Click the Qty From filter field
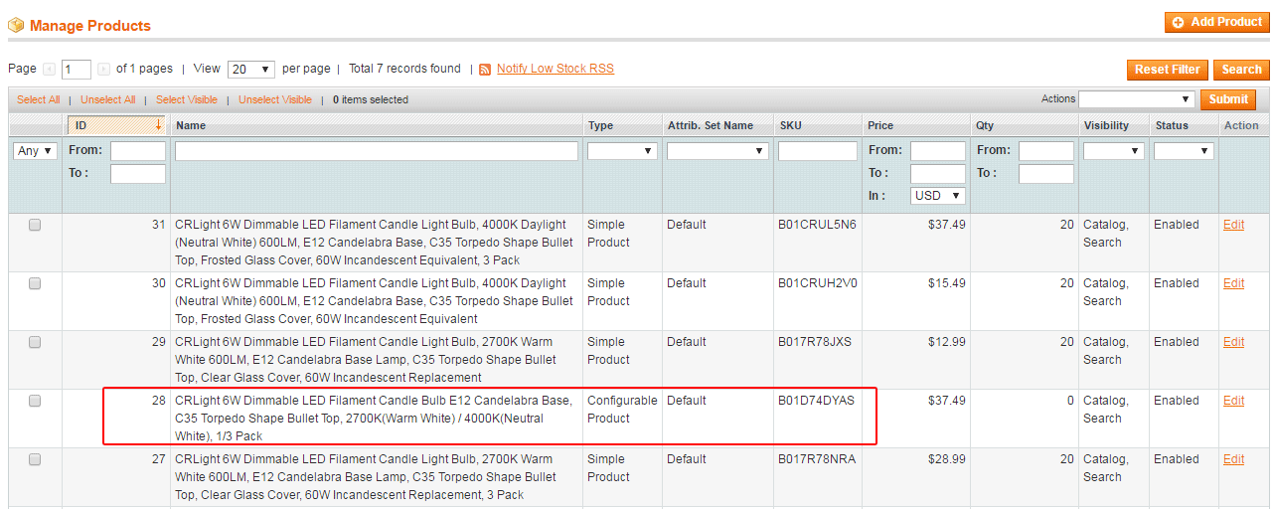 1046,151
